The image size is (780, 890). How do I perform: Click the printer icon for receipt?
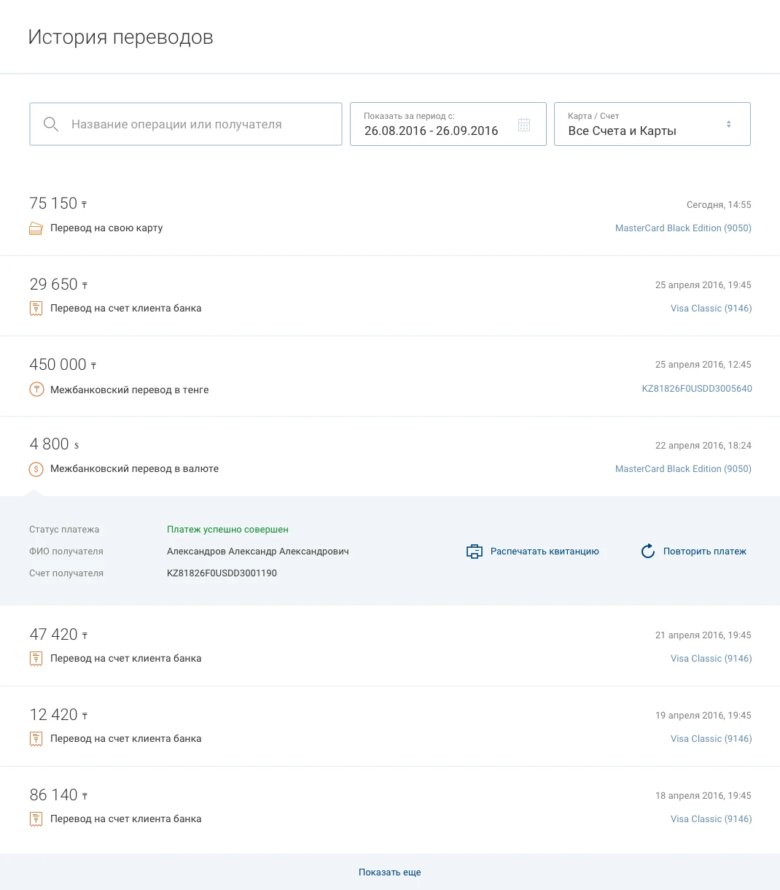tap(474, 552)
